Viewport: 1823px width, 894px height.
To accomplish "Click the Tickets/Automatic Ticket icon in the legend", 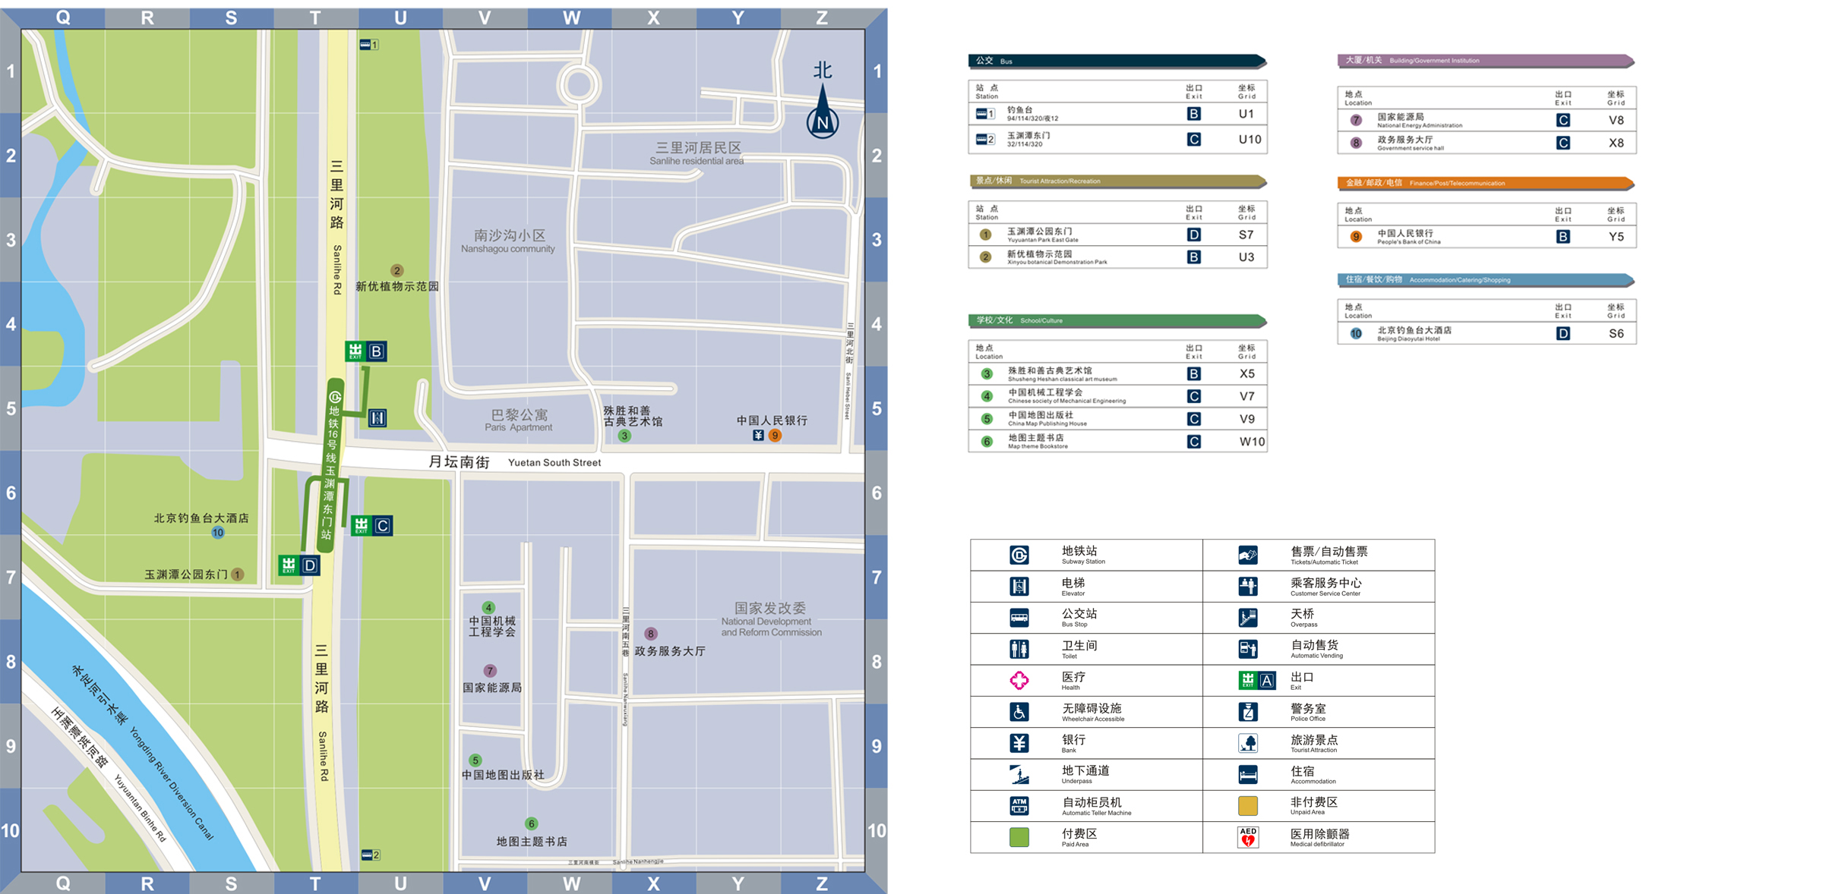I will click(x=1248, y=556).
